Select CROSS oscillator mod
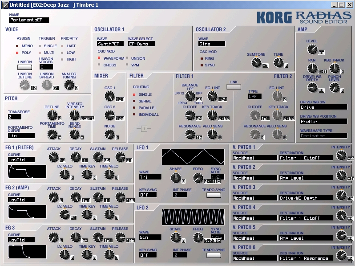Viewport: 355px width, 266px height. tap(99, 65)
